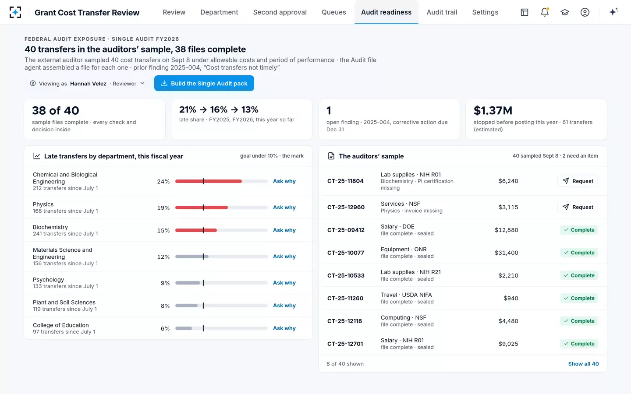Viewport: 631px width, 394px height.
Task: Click the 1 open finding card
Action: [x=389, y=119]
